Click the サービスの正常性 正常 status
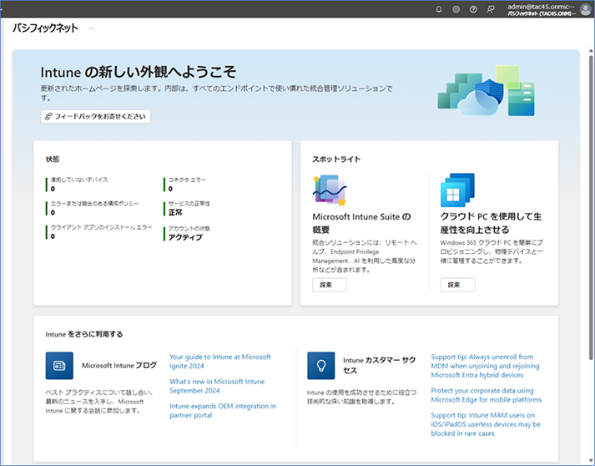 [x=189, y=208]
